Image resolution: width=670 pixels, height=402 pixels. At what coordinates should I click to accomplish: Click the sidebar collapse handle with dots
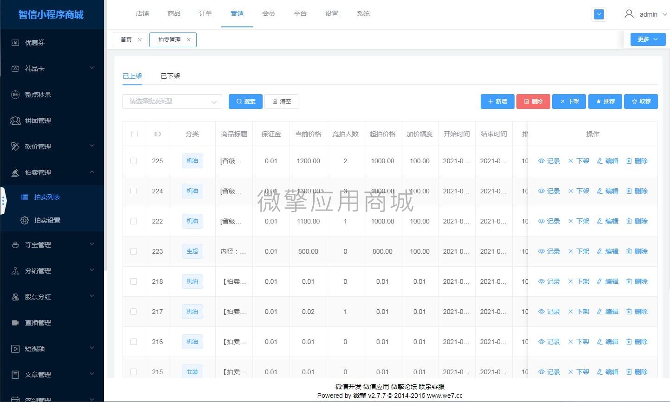click(x=3, y=201)
